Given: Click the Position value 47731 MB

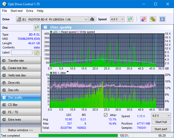Looking at the screenshot, I should (143, 124).
